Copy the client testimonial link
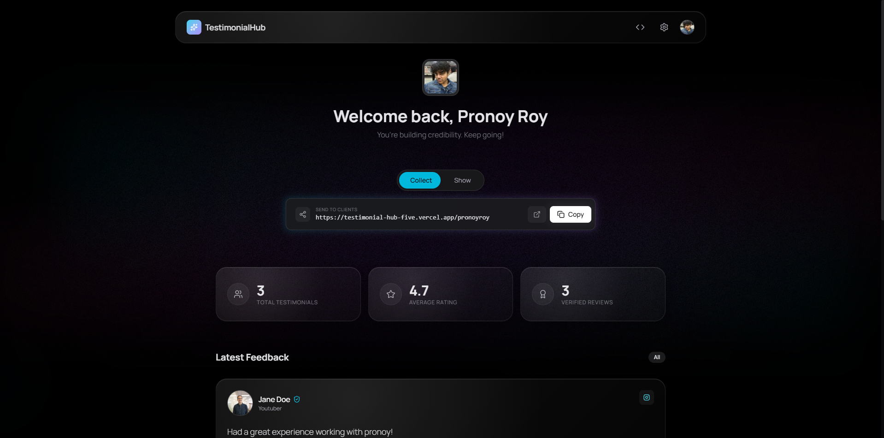Viewport: 884px width, 438px height. tap(570, 214)
